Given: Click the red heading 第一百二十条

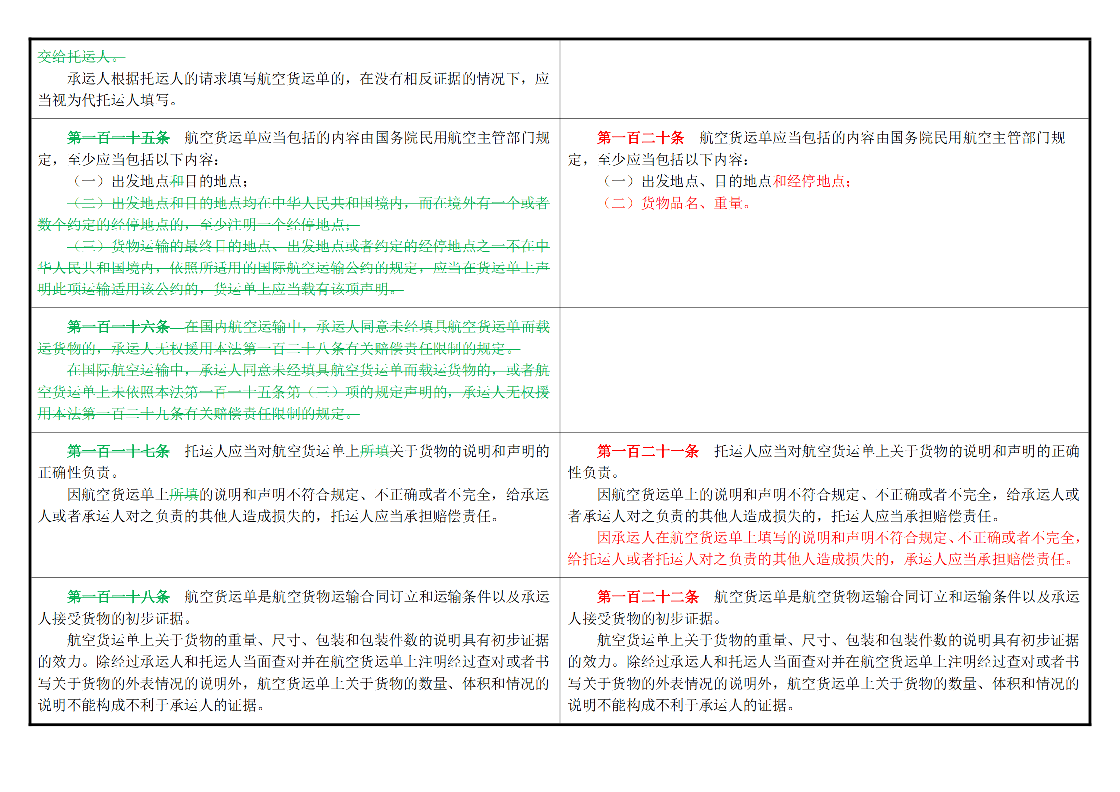Looking at the screenshot, I should 640,137.
